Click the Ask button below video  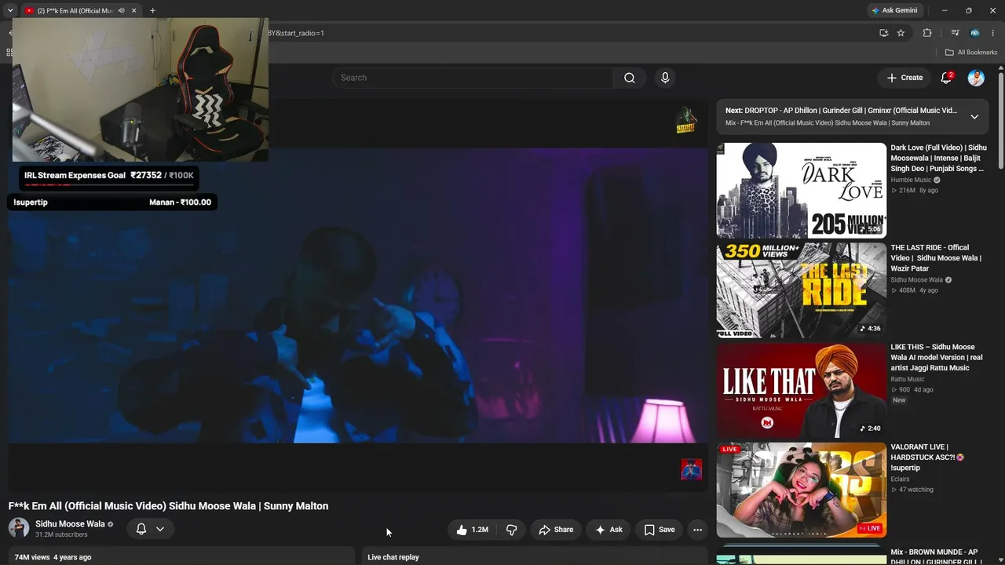click(x=608, y=530)
